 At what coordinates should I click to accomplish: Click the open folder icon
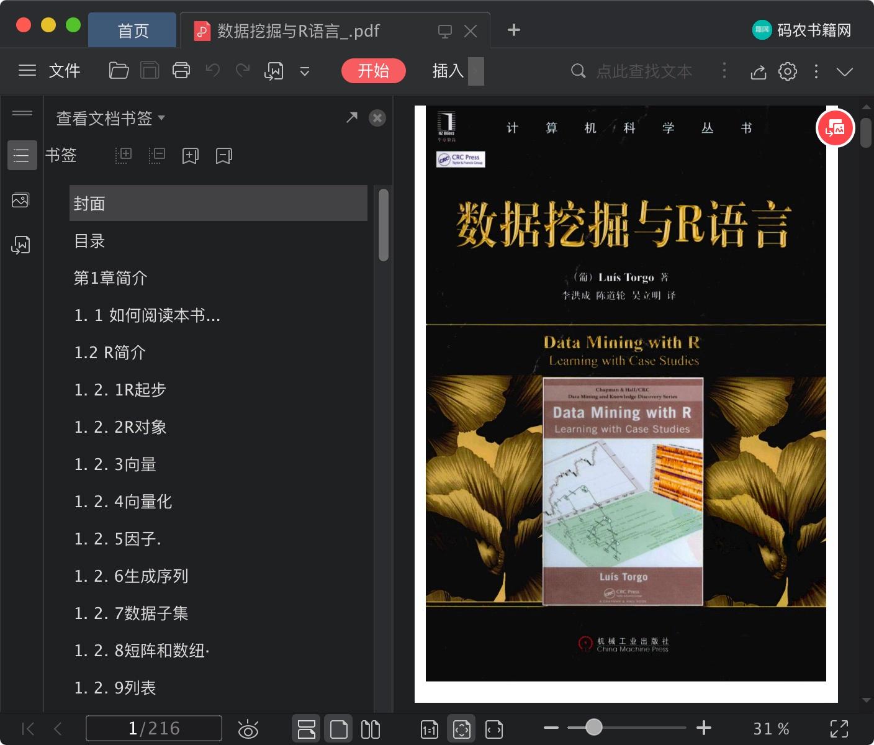click(119, 71)
